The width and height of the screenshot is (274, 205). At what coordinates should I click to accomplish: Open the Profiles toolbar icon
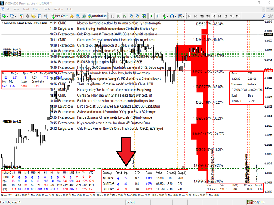(x=12, y=16)
